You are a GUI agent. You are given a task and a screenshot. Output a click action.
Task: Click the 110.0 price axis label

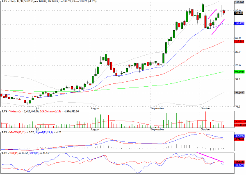pyautogui.click(x=238, y=52)
